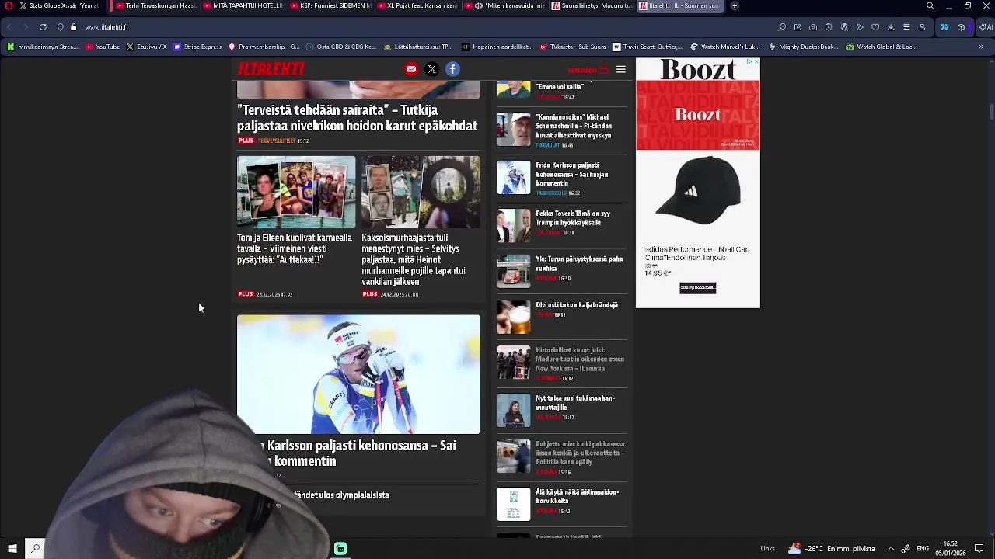Click the Boozt adidas cap advertisement image
995x559 pixels.
[697, 190]
